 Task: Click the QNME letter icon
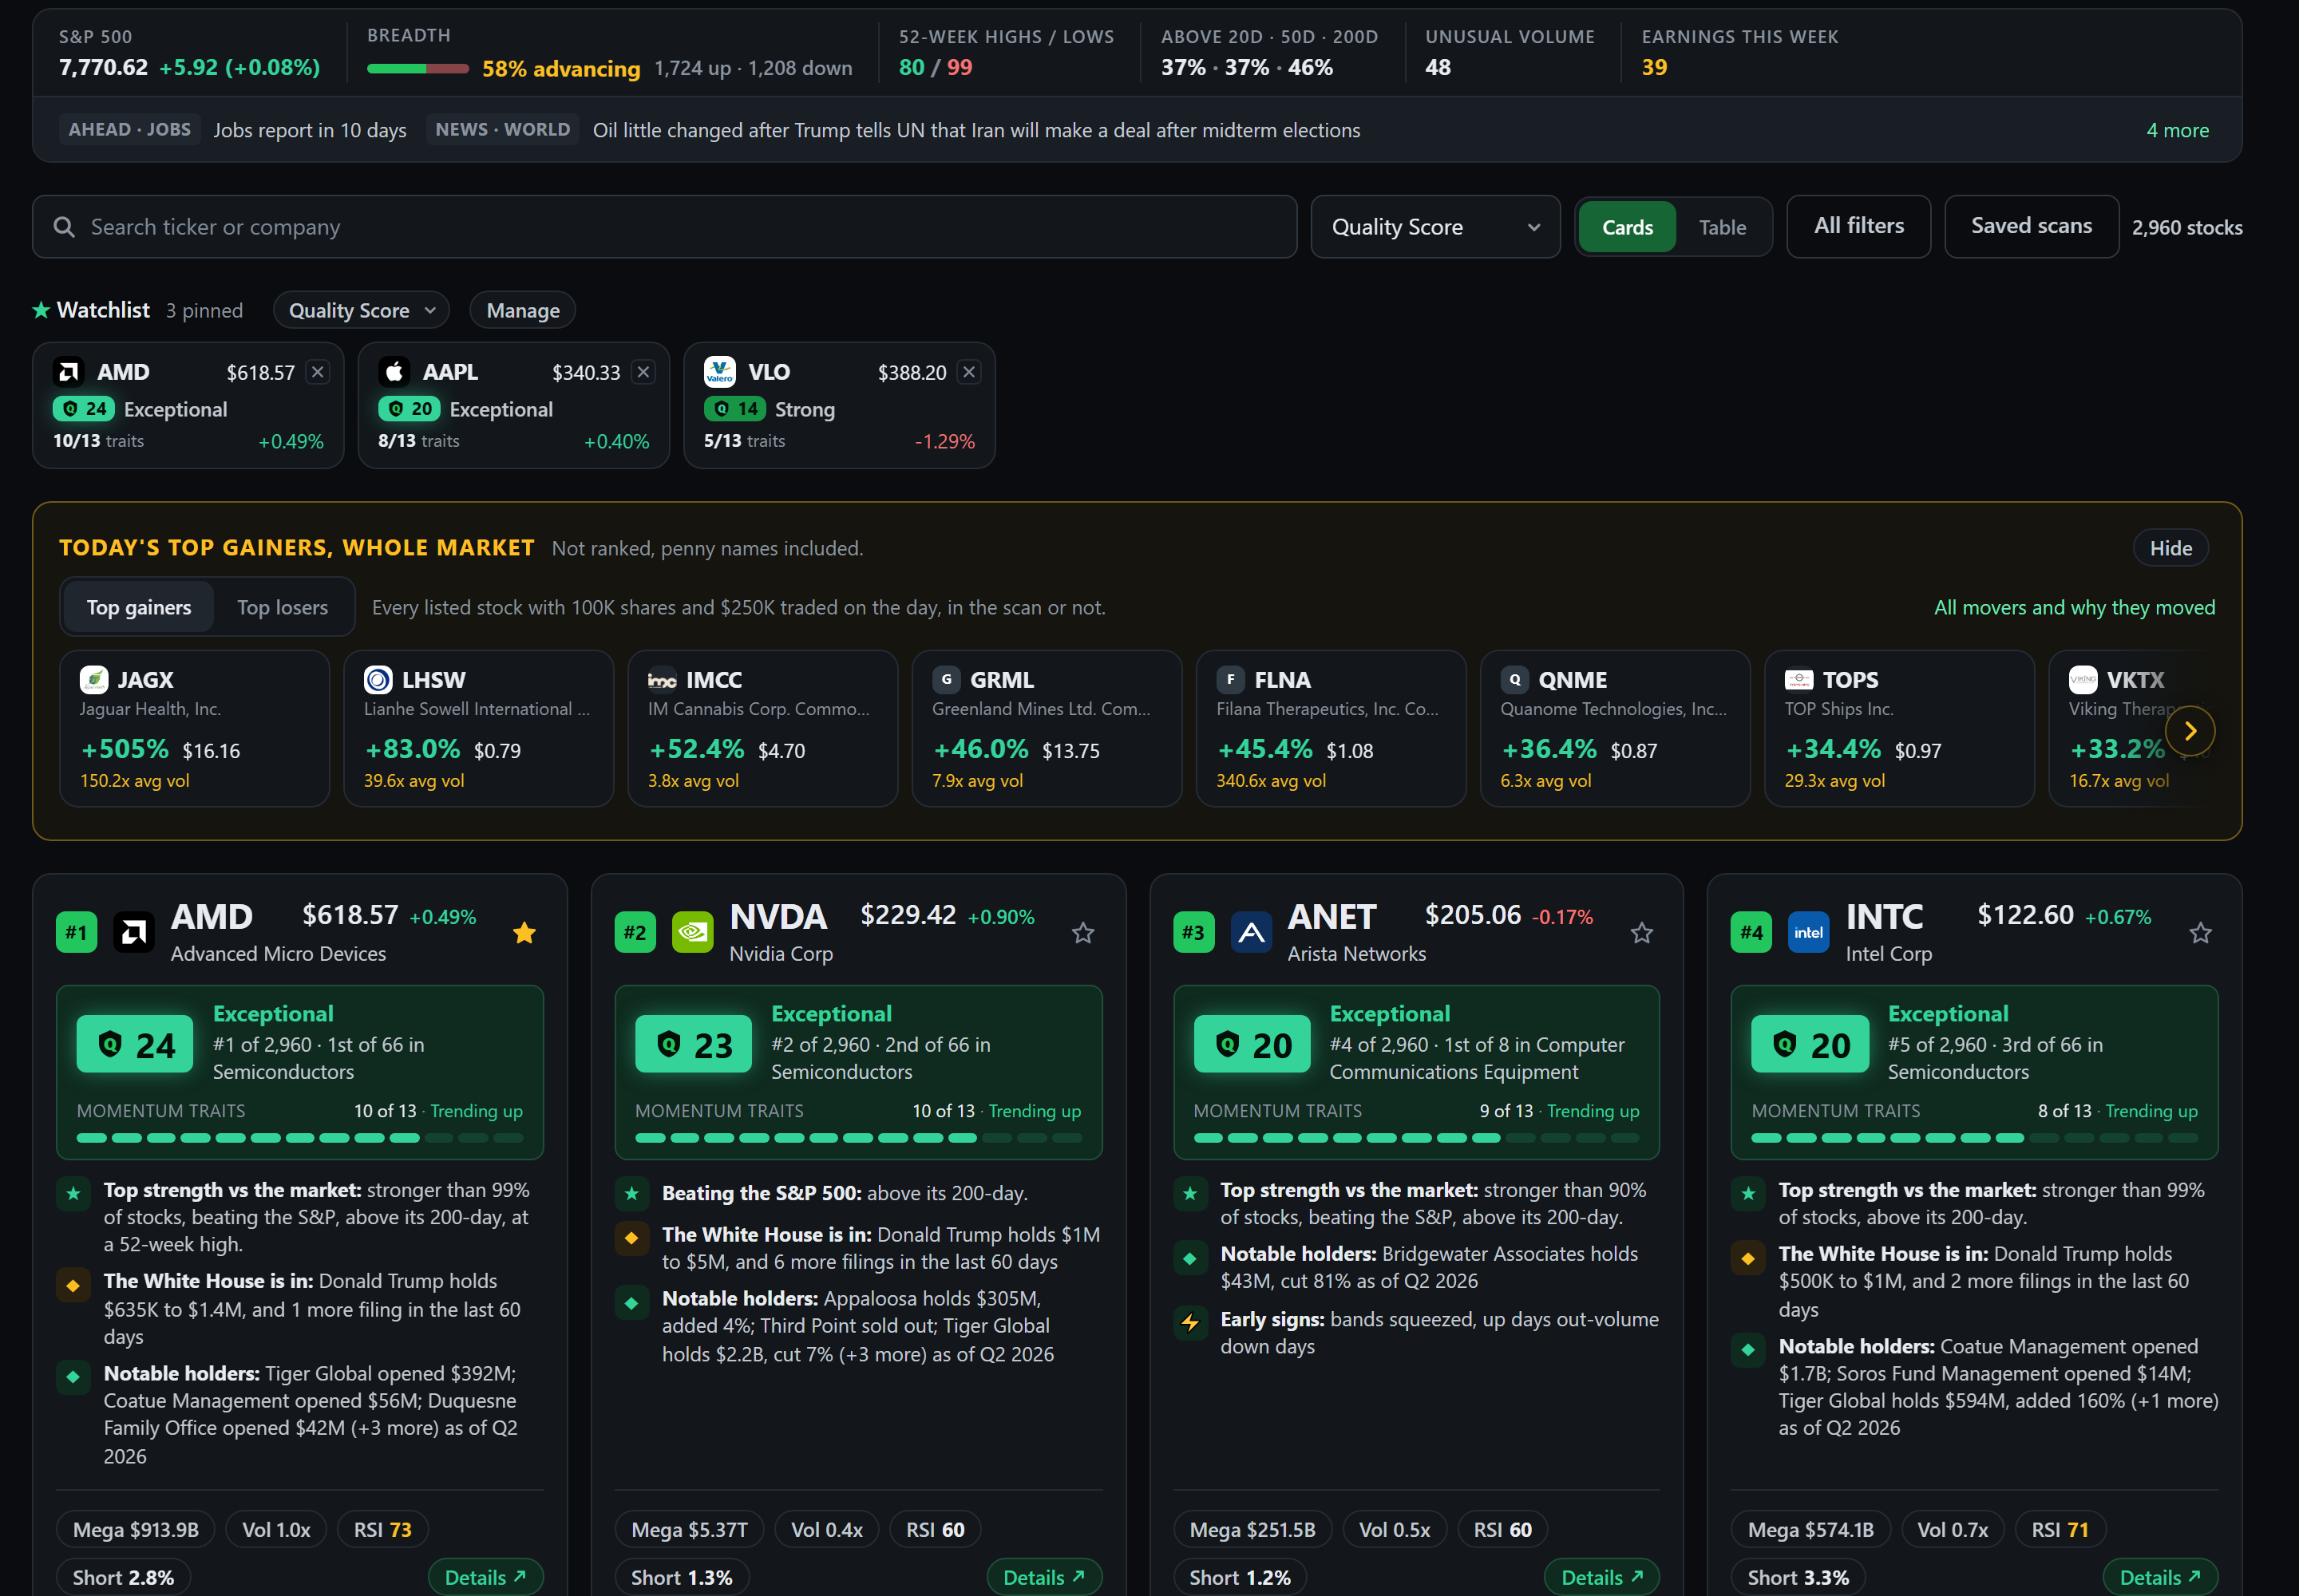pos(1514,680)
